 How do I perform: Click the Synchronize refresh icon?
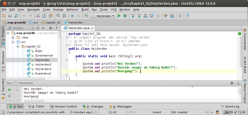[16, 16]
